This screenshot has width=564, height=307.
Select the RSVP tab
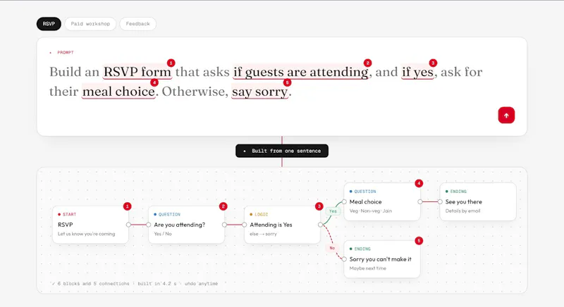tap(49, 24)
